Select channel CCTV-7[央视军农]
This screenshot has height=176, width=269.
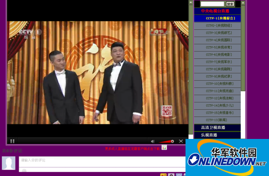pos(218,62)
